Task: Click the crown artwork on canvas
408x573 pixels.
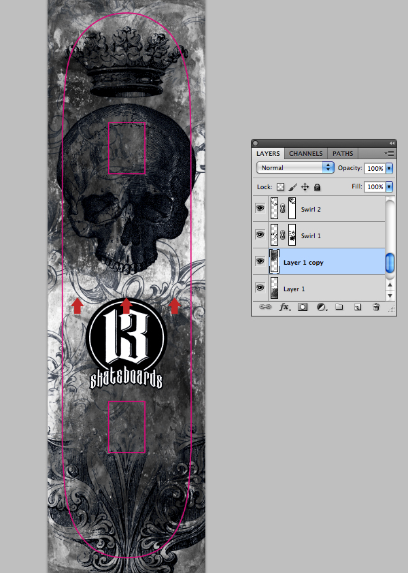Action: pyautogui.click(x=126, y=62)
